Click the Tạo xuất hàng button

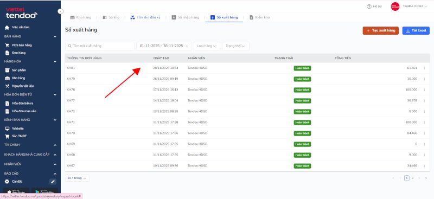[381, 31]
